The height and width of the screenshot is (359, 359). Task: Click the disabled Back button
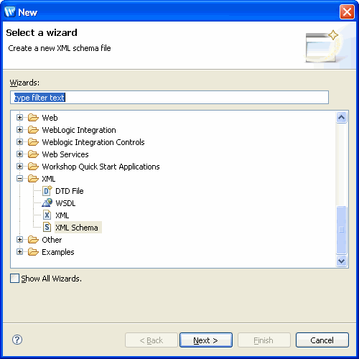click(x=151, y=340)
